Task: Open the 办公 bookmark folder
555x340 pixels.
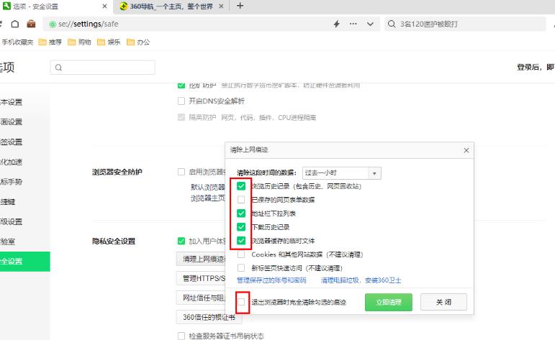Action: (138, 42)
